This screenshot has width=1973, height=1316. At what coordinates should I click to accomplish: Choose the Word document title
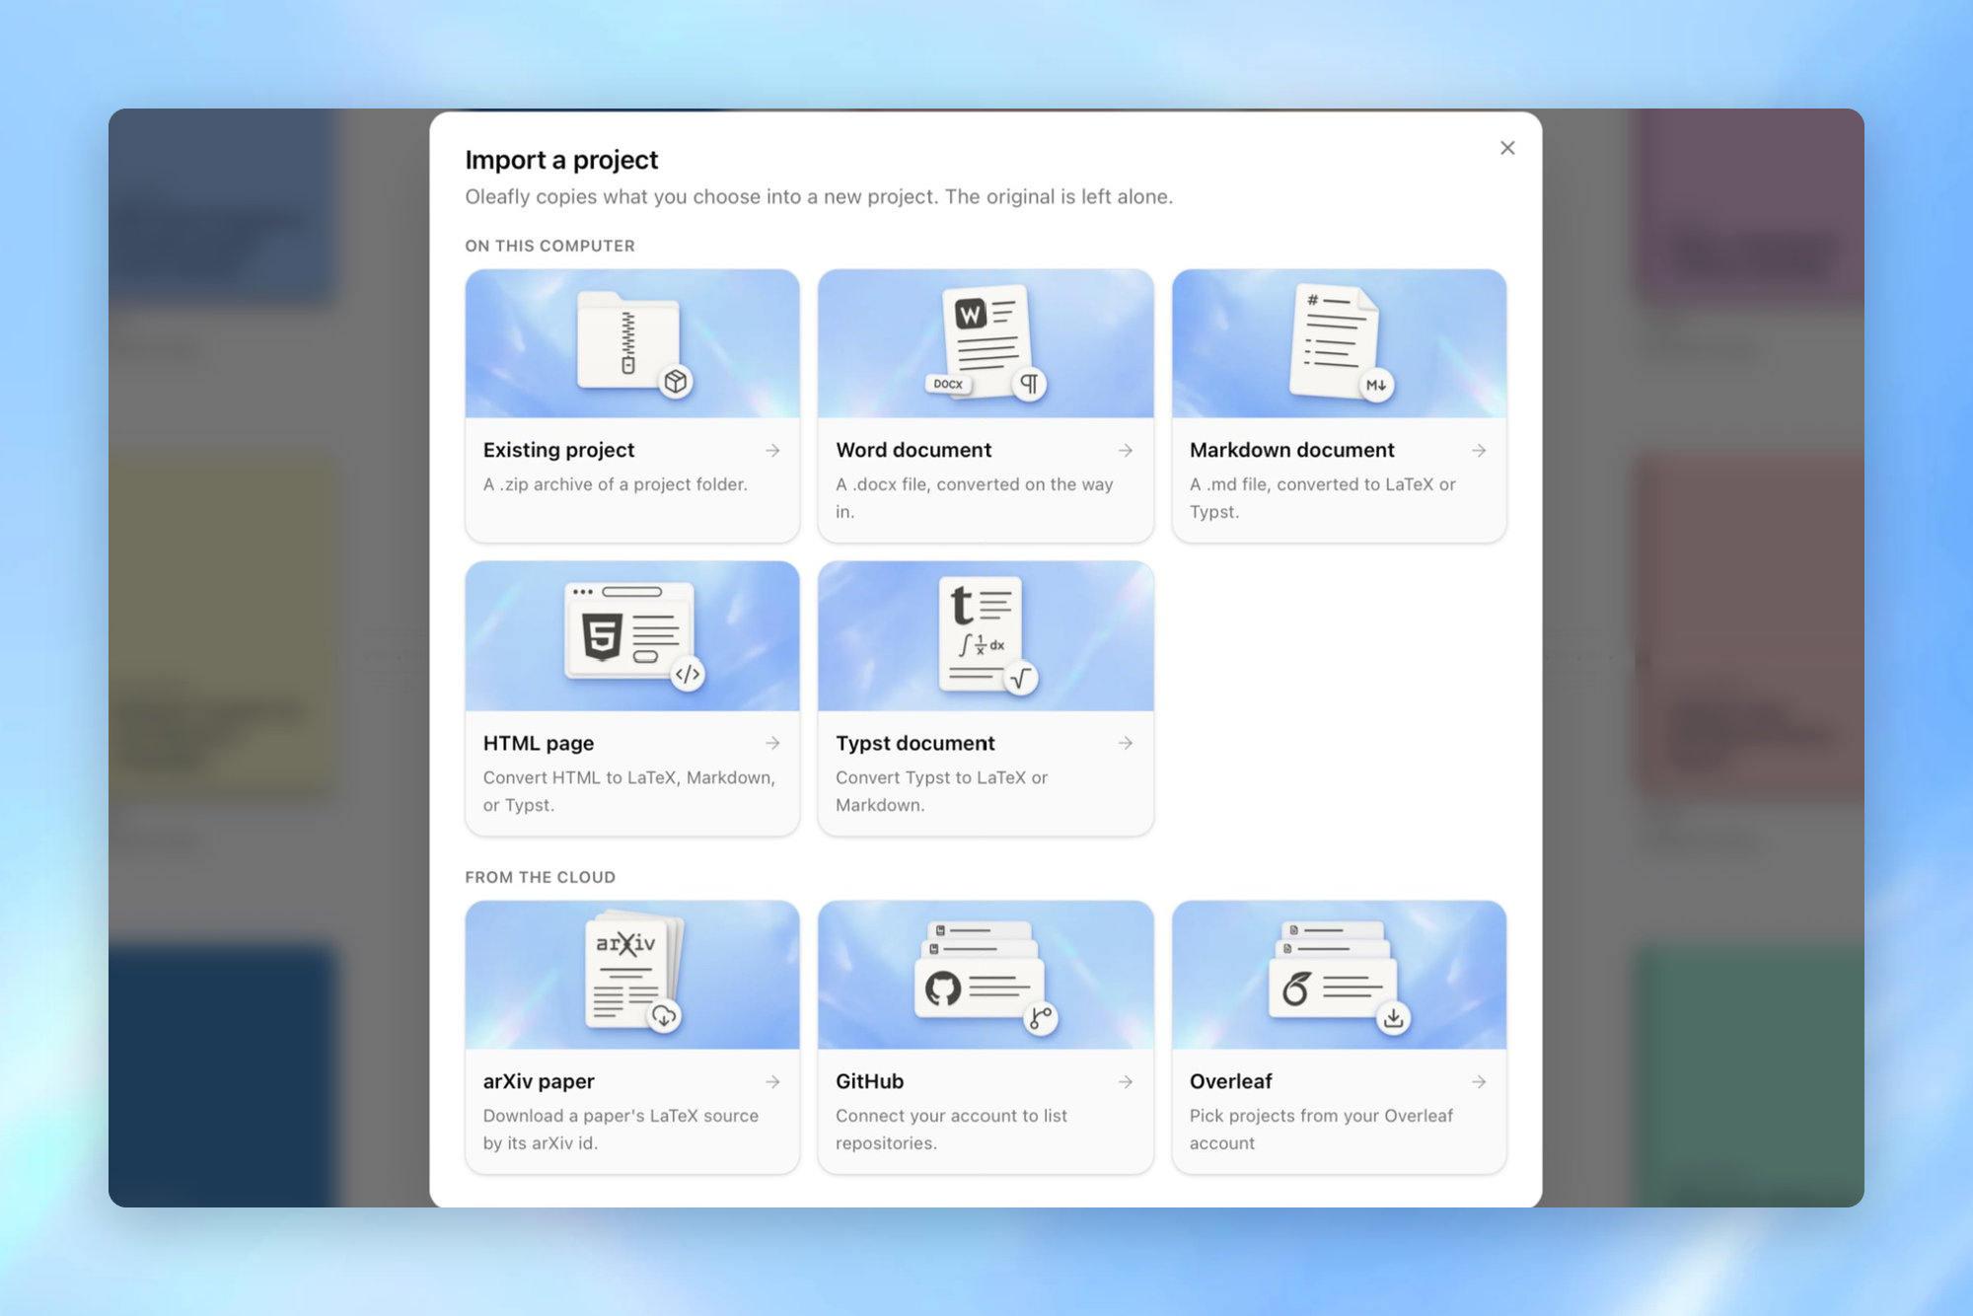(x=913, y=450)
